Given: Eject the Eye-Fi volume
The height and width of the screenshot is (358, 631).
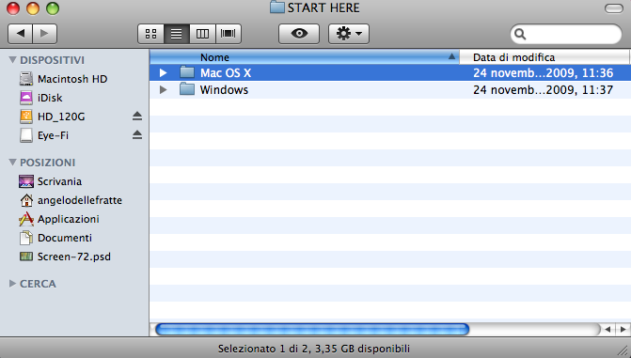Looking at the screenshot, I should click(x=137, y=134).
